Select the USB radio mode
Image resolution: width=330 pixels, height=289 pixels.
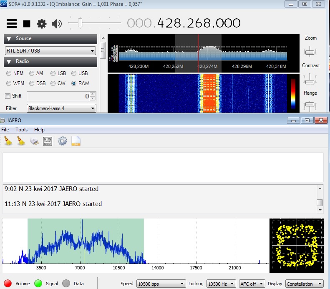coord(74,73)
